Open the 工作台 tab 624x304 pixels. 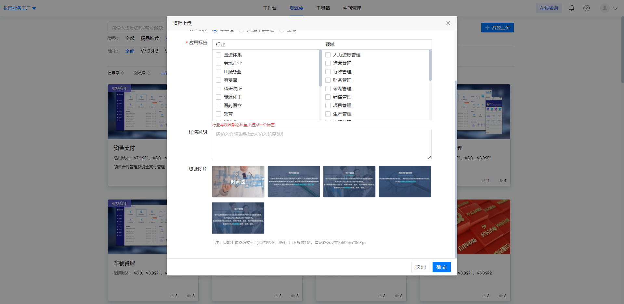click(269, 8)
